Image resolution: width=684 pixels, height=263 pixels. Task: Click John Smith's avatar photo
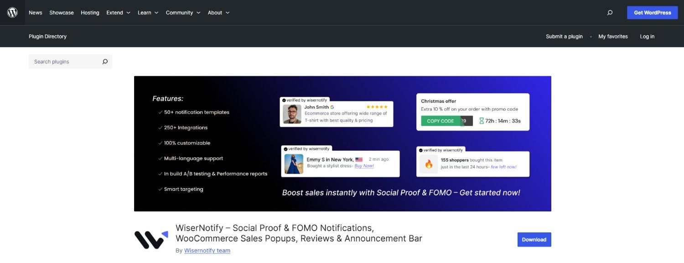(292, 114)
